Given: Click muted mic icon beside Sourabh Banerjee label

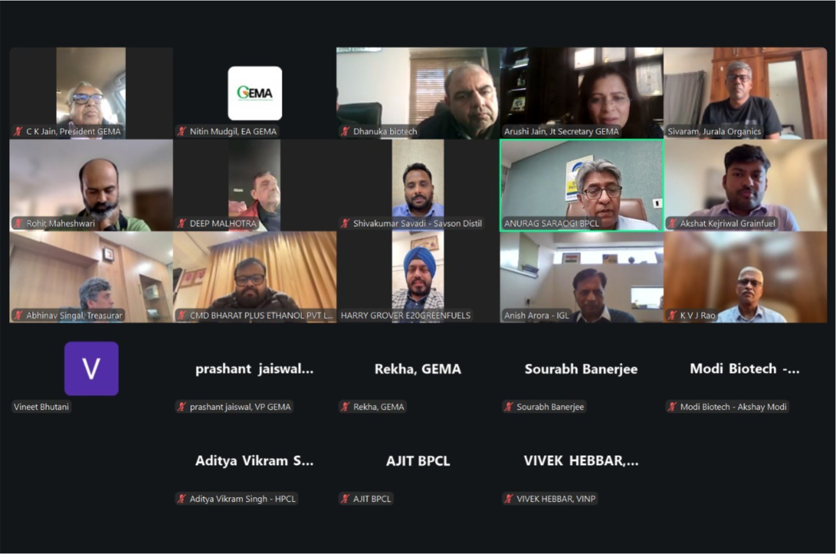Looking at the screenshot, I should click(x=509, y=407).
